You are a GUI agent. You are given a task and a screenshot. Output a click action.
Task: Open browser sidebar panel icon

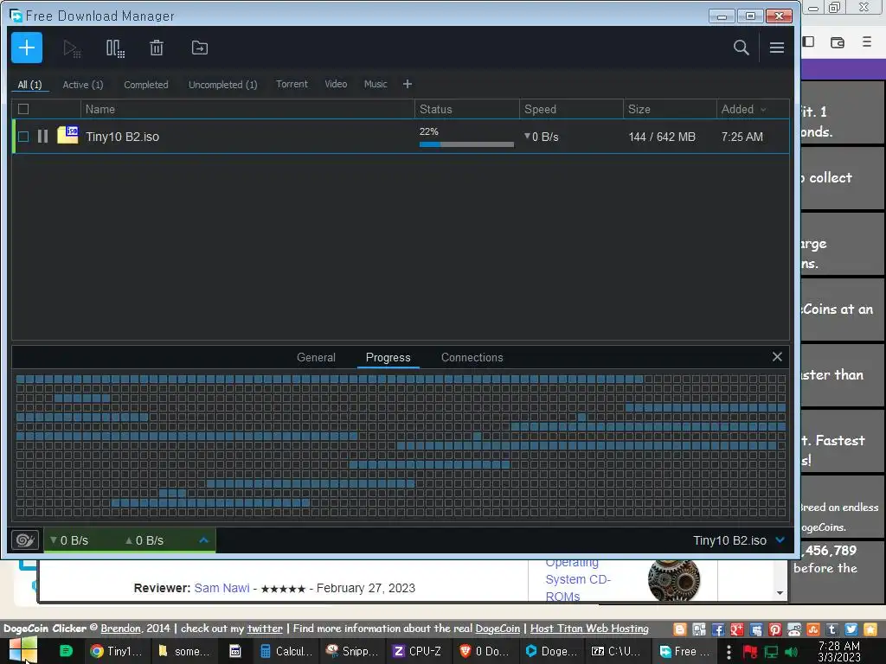809,41
